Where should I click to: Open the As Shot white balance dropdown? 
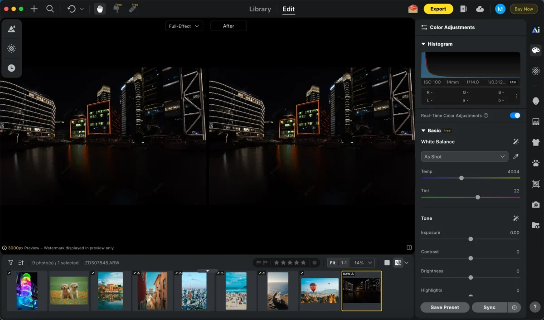pyautogui.click(x=464, y=157)
